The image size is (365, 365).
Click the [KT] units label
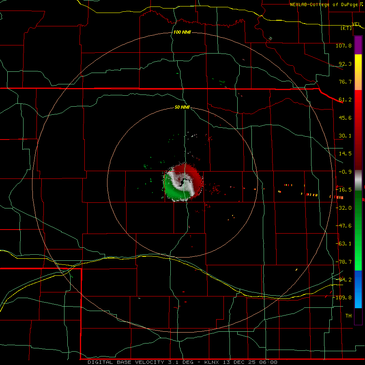click(x=346, y=28)
